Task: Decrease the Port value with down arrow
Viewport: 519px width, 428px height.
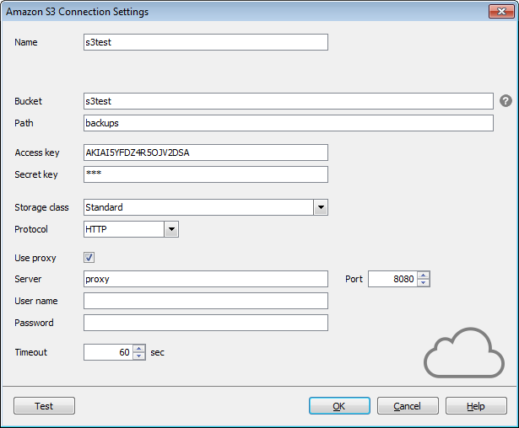Action: click(424, 282)
